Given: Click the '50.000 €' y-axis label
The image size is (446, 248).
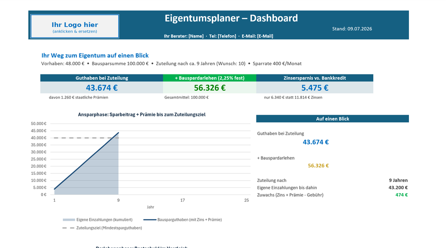Looking at the screenshot, I should (x=39, y=124).
